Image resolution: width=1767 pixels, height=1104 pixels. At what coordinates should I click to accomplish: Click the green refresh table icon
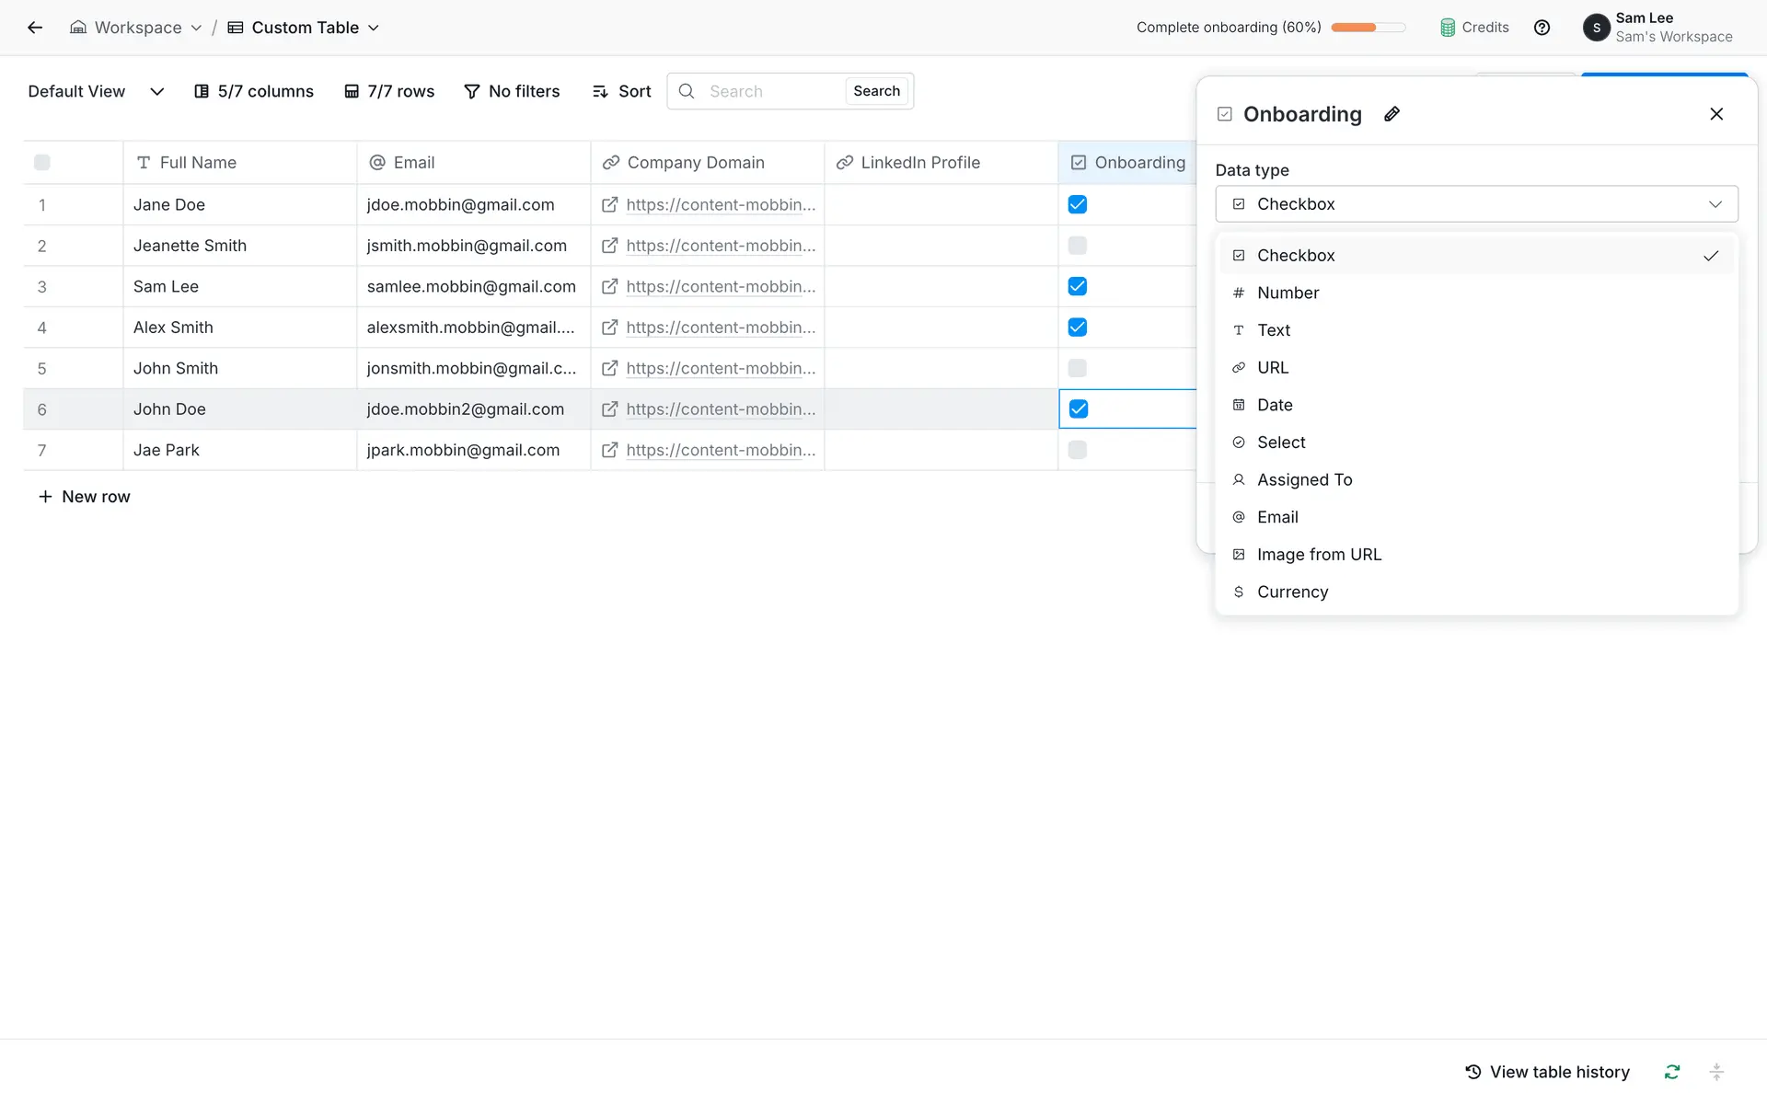click(1671, 1072)
